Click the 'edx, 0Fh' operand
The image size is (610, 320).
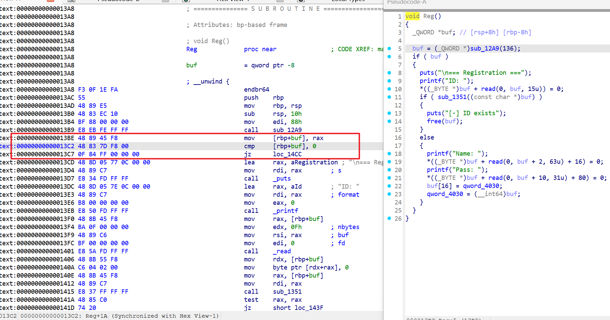coord(287,227)
